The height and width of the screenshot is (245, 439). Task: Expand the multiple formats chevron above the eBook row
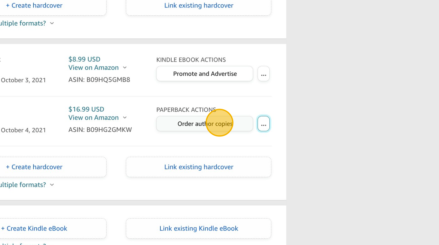[x=52, y=24]
